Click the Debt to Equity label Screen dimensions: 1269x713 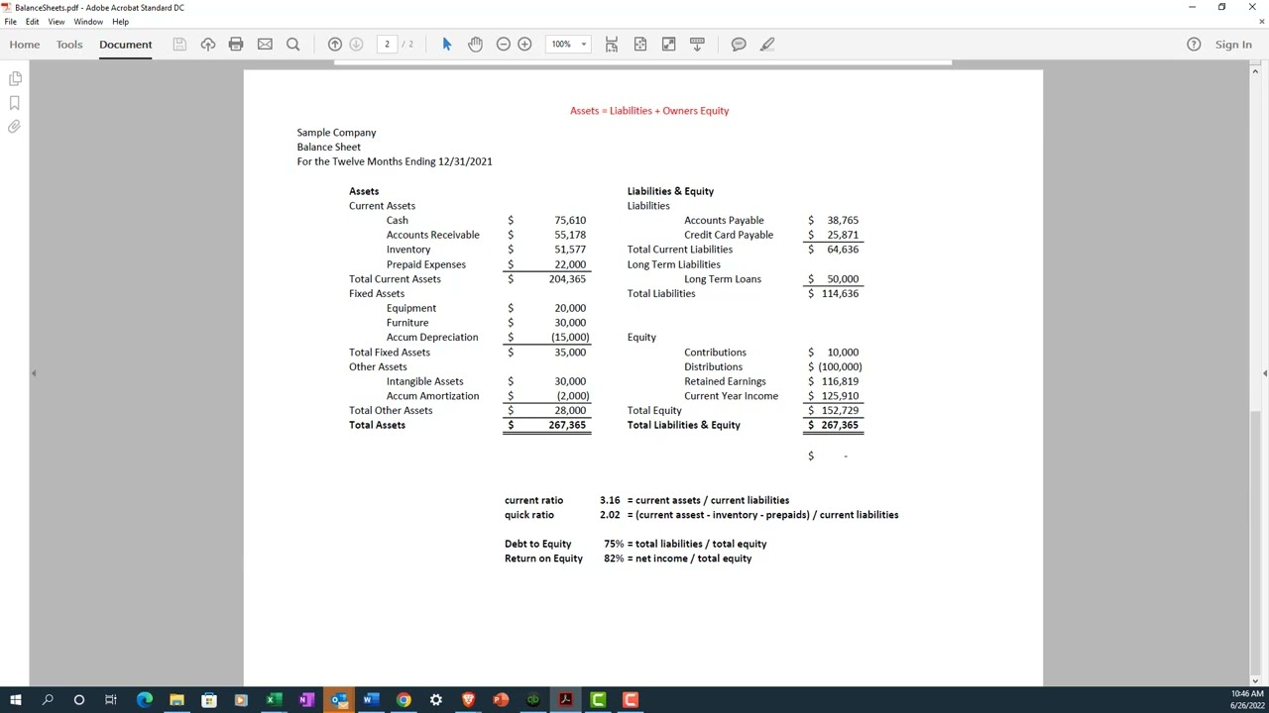(x=537, y=544)
